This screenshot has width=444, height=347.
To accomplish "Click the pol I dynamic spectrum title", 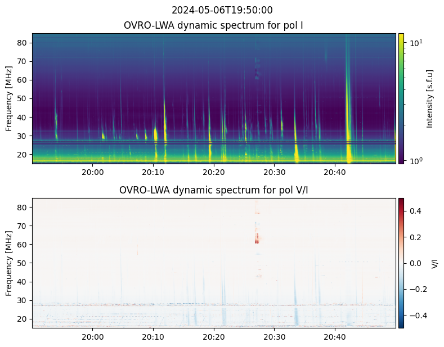I will [x=213, y=25].
